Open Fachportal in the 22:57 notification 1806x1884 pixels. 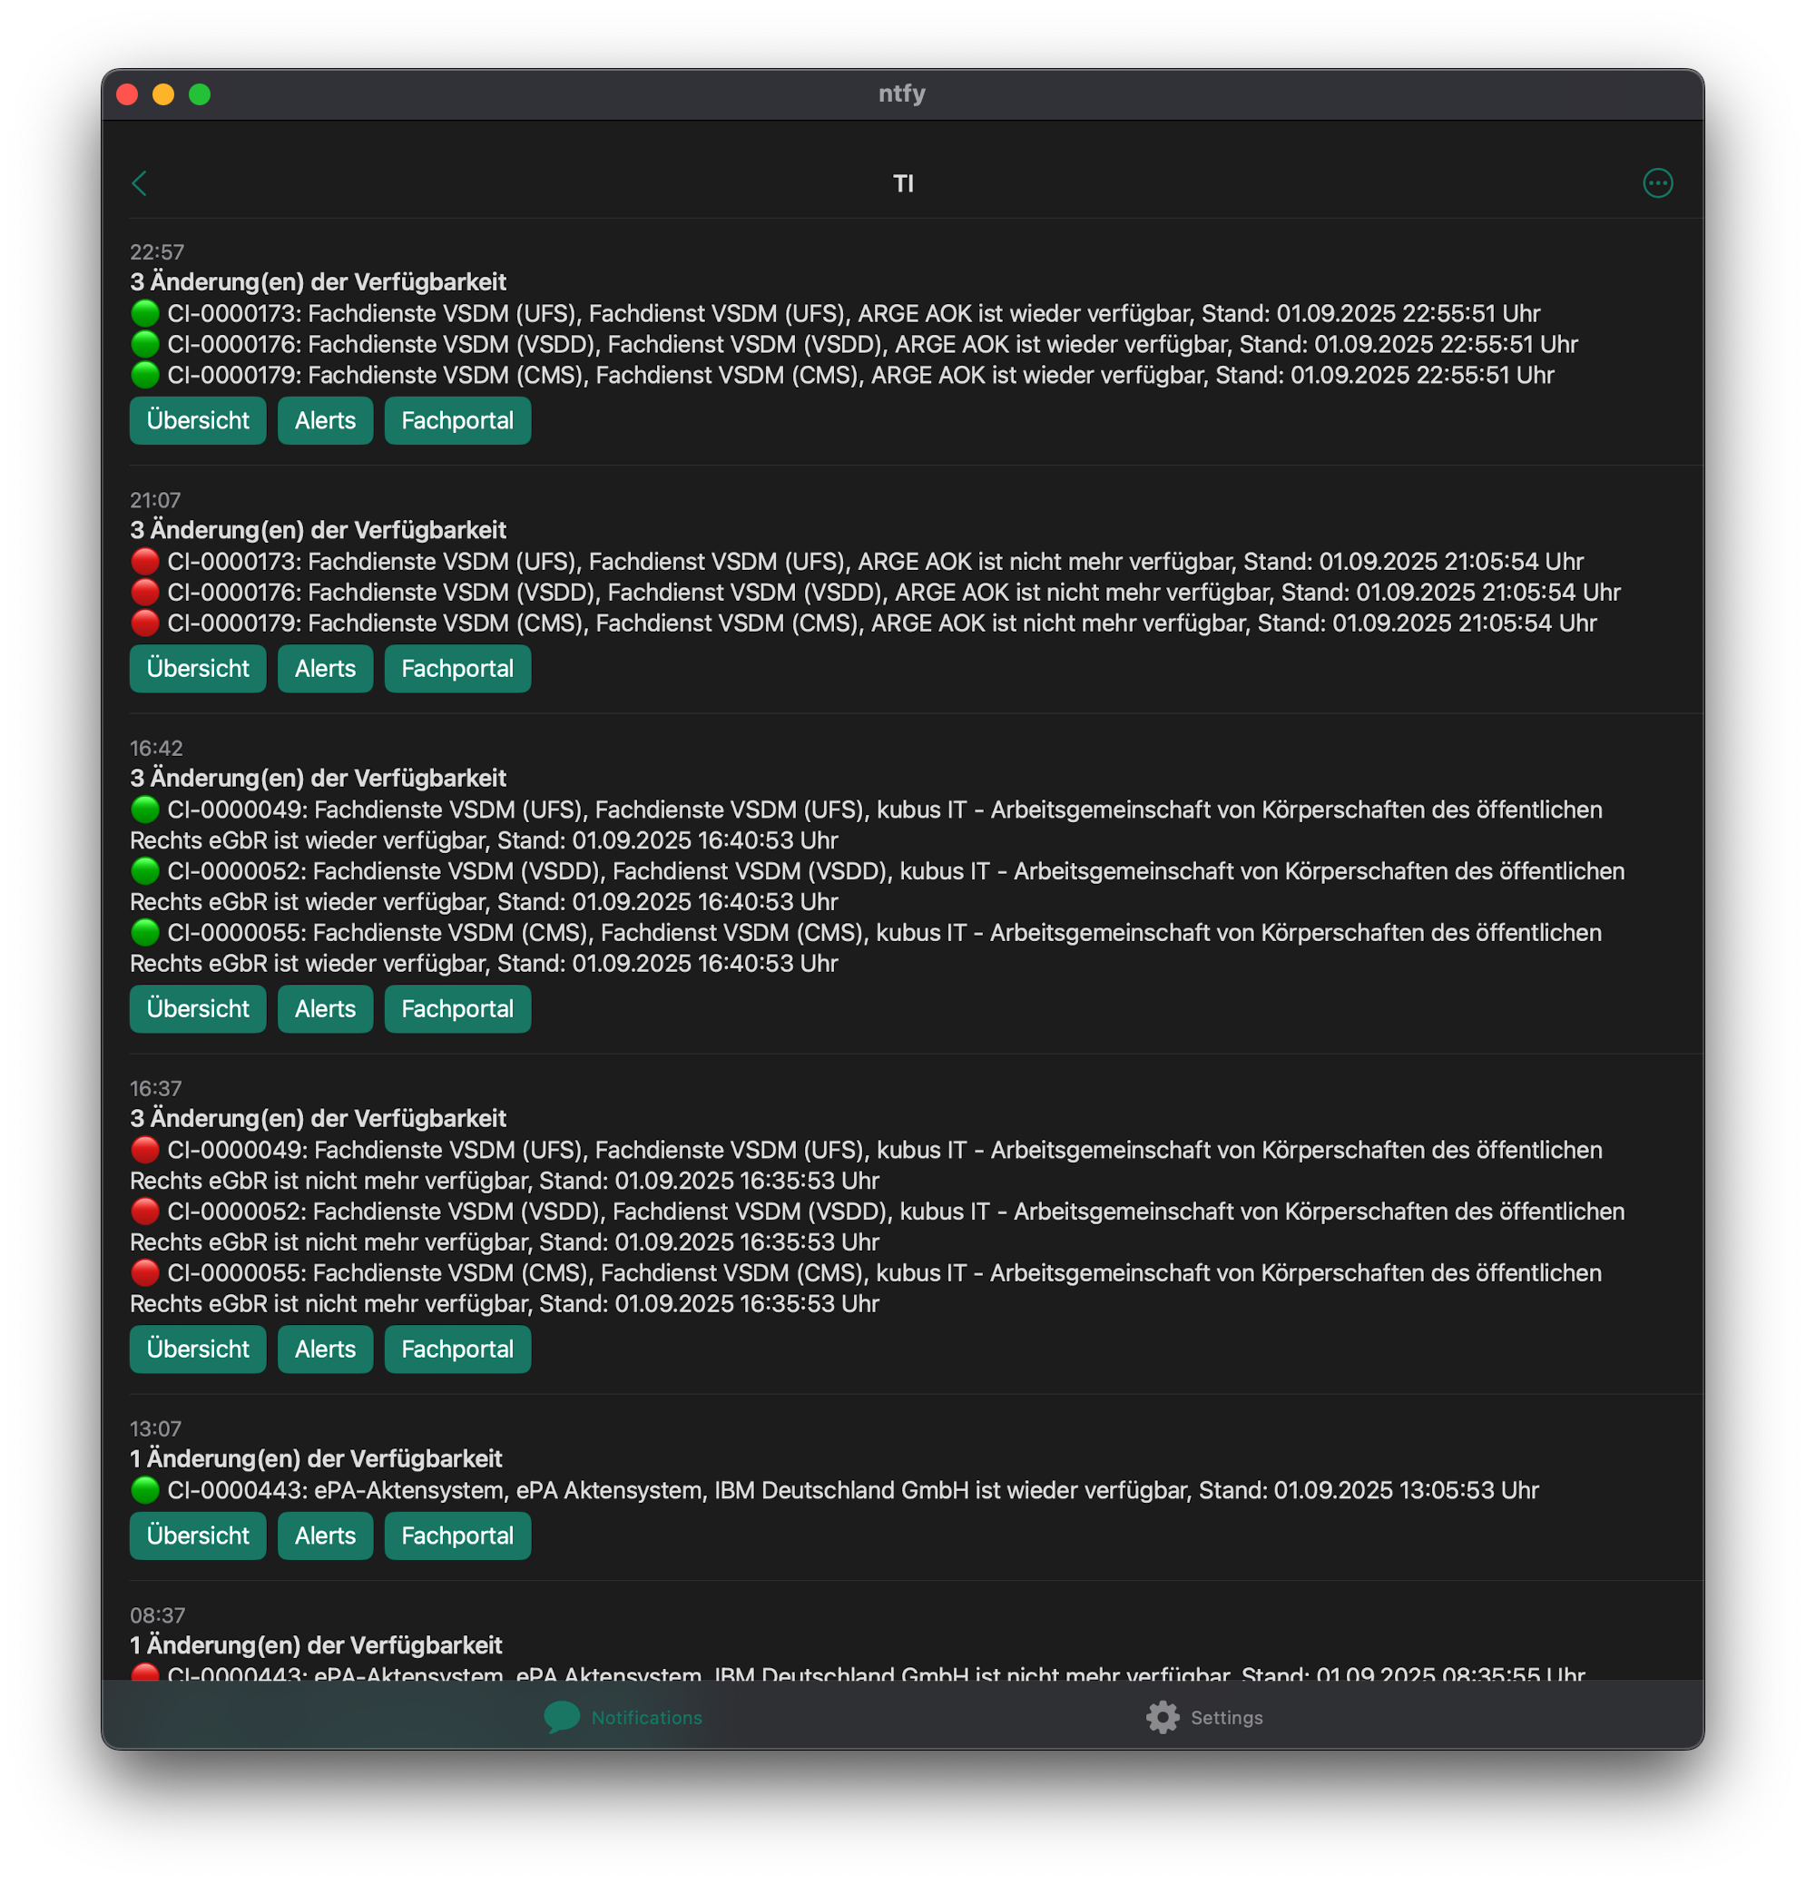(457, 420)
